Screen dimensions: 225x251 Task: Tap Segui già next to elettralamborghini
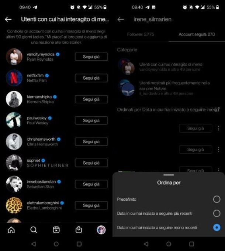coord(91,205)
